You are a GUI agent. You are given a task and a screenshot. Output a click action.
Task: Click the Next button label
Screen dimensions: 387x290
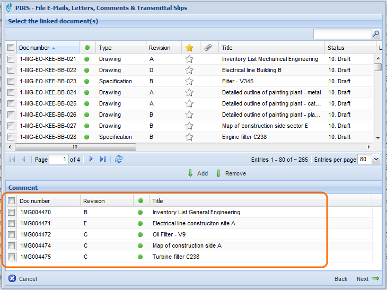click(x=362, y=279)
